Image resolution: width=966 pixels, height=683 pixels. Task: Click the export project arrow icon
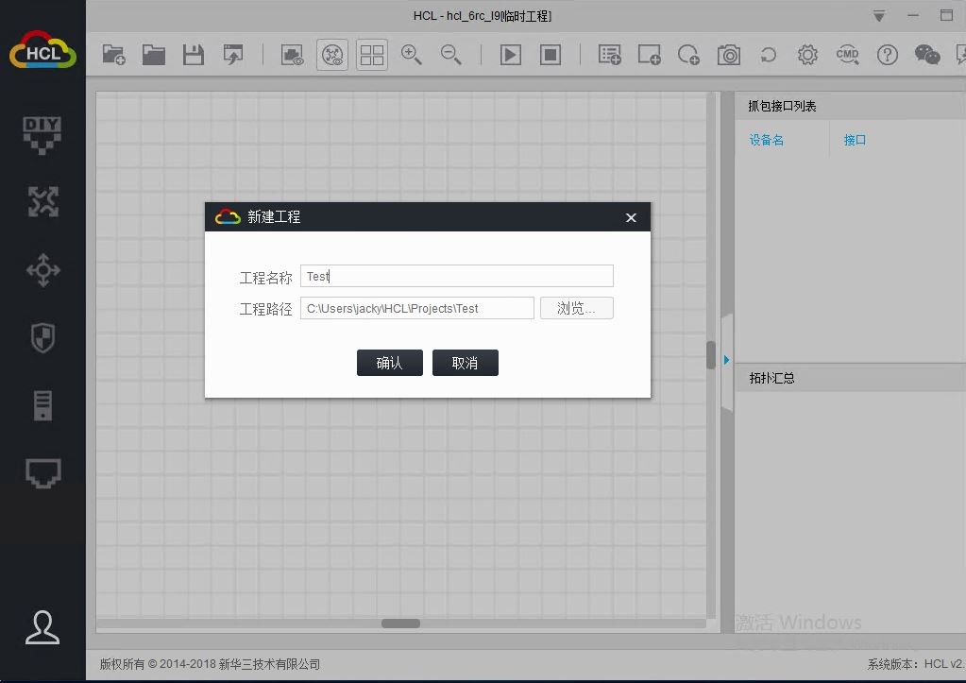pyautogui.click(x=233, y=55)
